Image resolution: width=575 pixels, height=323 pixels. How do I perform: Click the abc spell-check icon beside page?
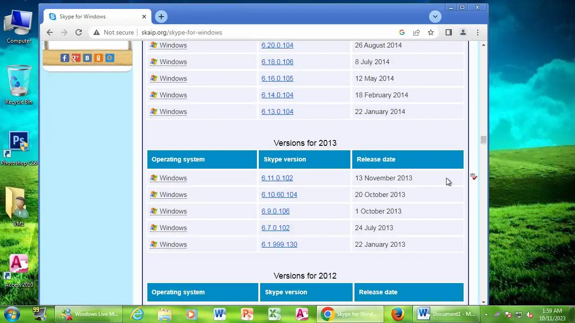click(473, 176)
